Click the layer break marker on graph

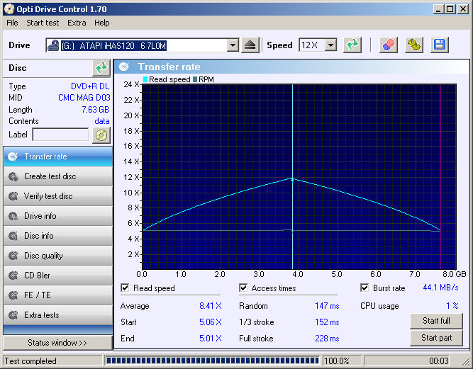click(292, 177)
